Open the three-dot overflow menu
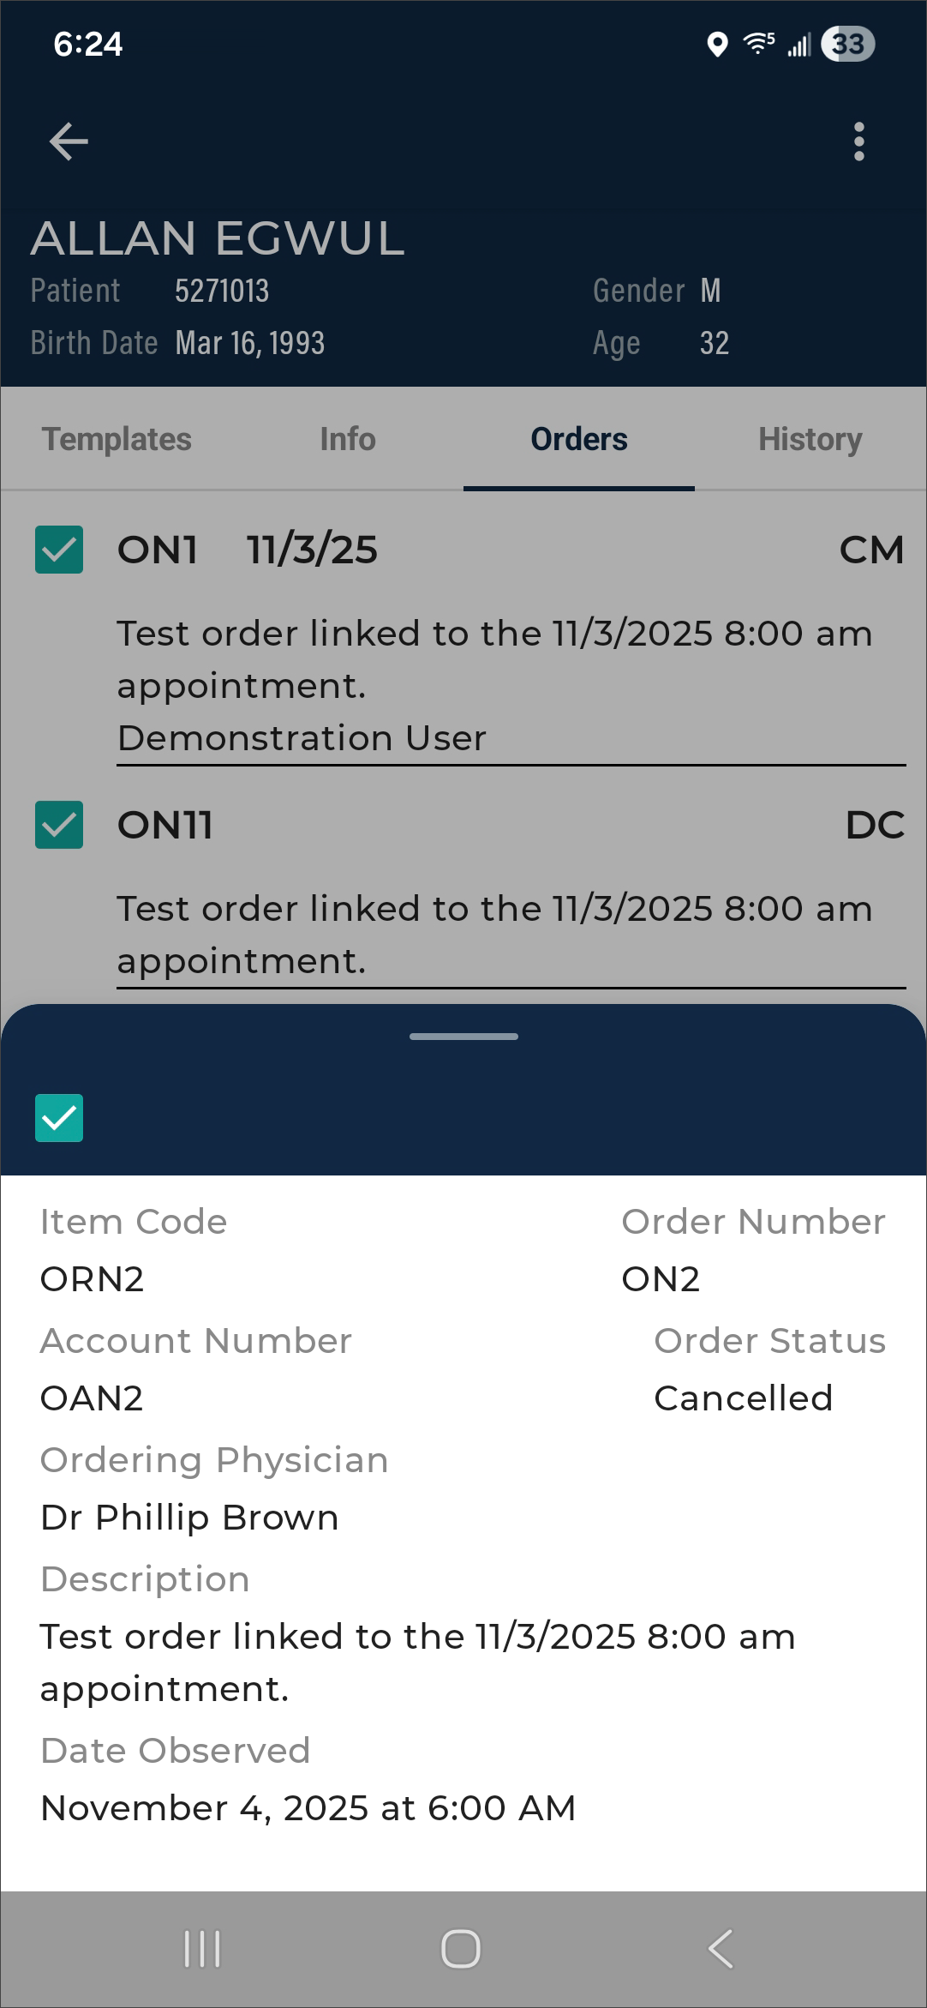 858,141
